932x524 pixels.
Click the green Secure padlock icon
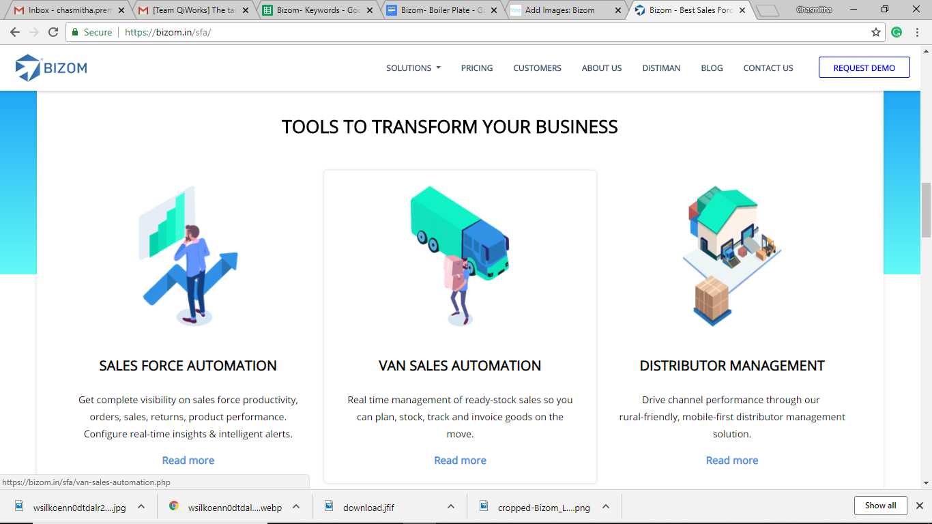pos(74,32)
